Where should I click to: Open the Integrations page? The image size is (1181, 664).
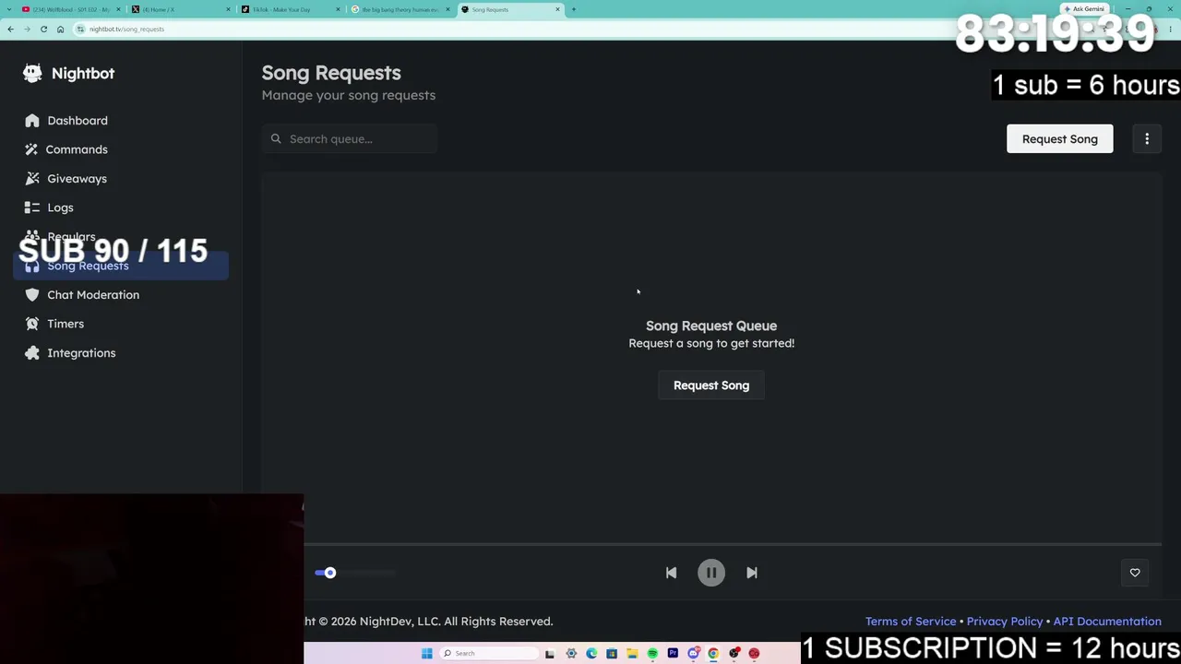81,353
